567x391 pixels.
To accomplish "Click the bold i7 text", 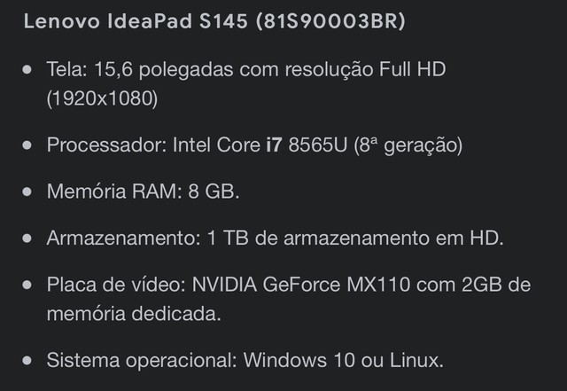I will (274, 145).
